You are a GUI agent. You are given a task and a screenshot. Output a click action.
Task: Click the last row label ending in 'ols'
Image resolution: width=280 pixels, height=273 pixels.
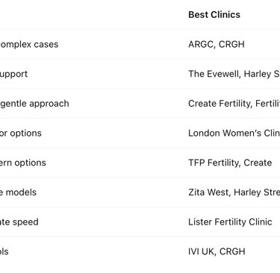pyautogui.click(x=4, y=251)
